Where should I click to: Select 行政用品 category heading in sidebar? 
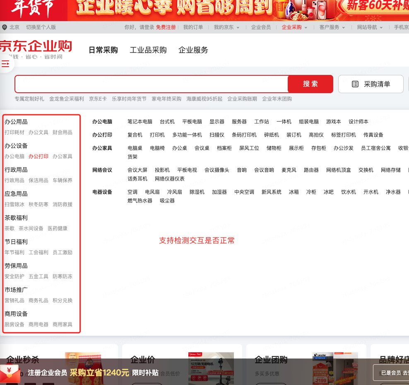click(x=16, y=170)
